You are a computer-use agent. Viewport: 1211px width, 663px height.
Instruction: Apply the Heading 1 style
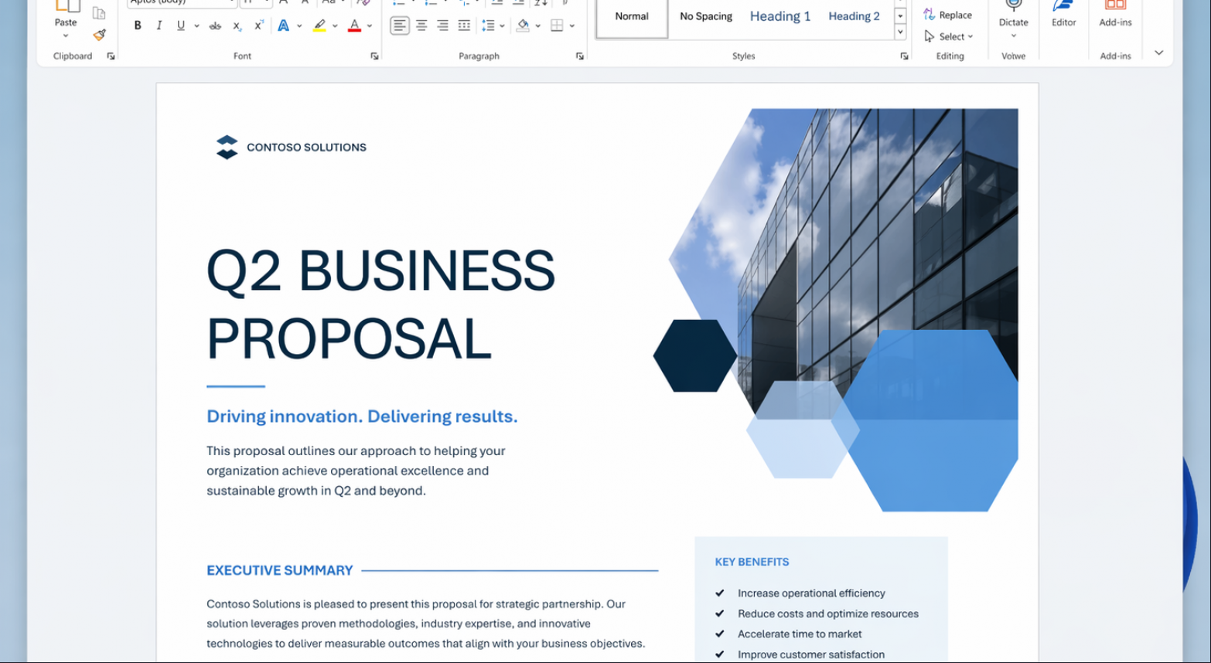pos(780,16)
